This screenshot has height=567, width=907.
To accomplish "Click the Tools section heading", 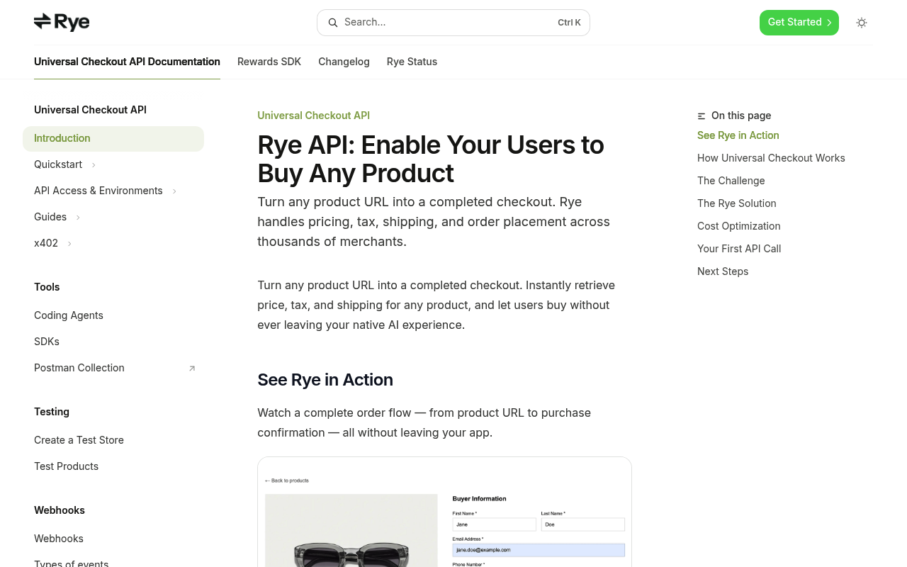I will click(47, 287).
